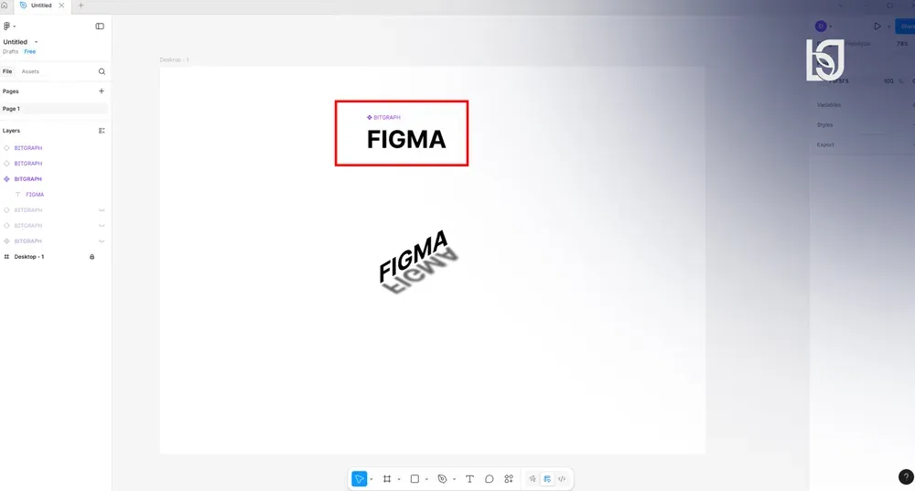The height and width of the screenshot is (491, 915).
Task: Open a new tab with plus
Action: pyautogui.click(x=81, y=5)
